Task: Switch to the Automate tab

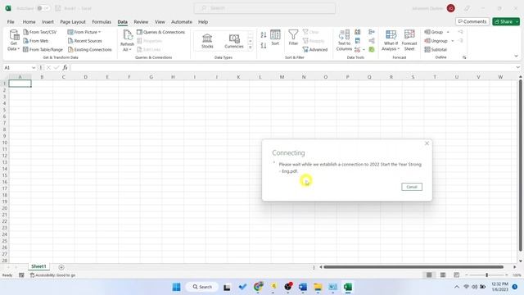Action: 182,22
